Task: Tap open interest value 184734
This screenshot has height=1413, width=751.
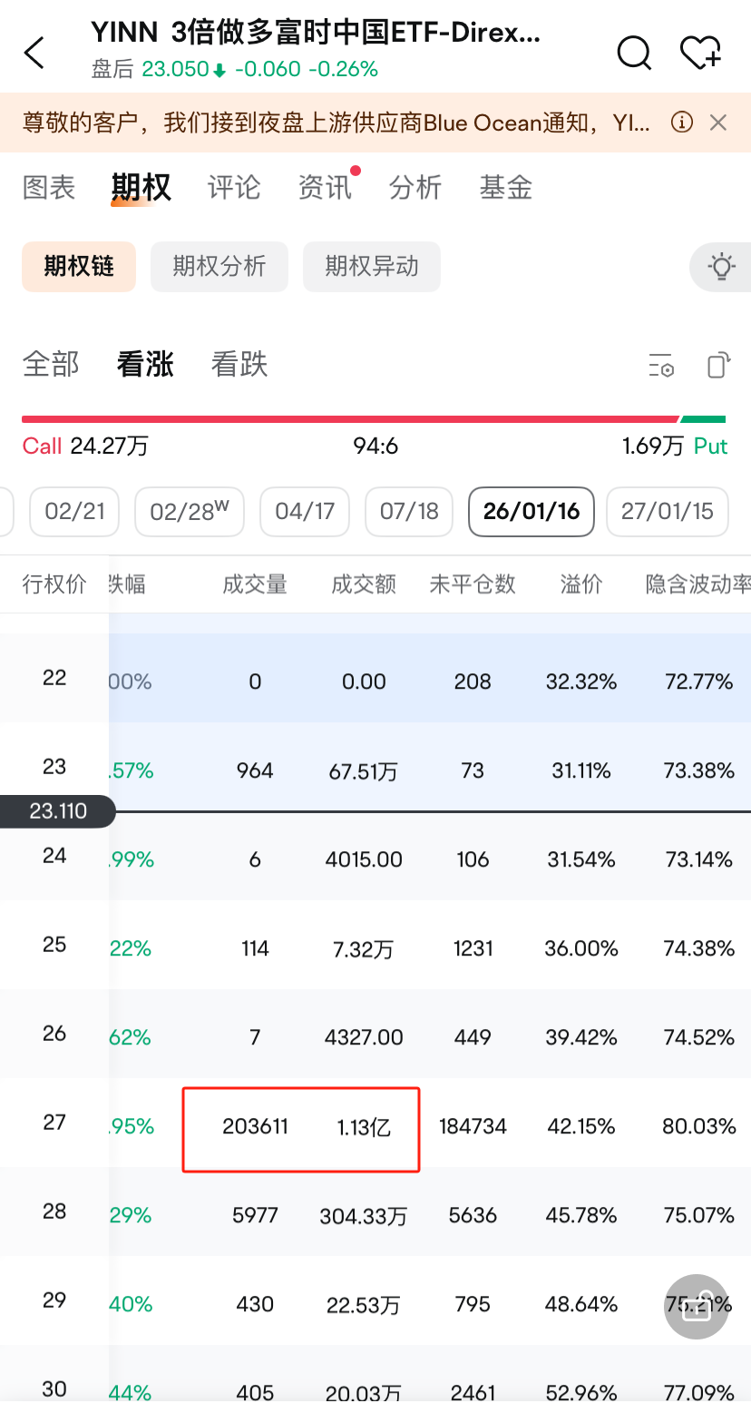Action: click(473, 1127)
